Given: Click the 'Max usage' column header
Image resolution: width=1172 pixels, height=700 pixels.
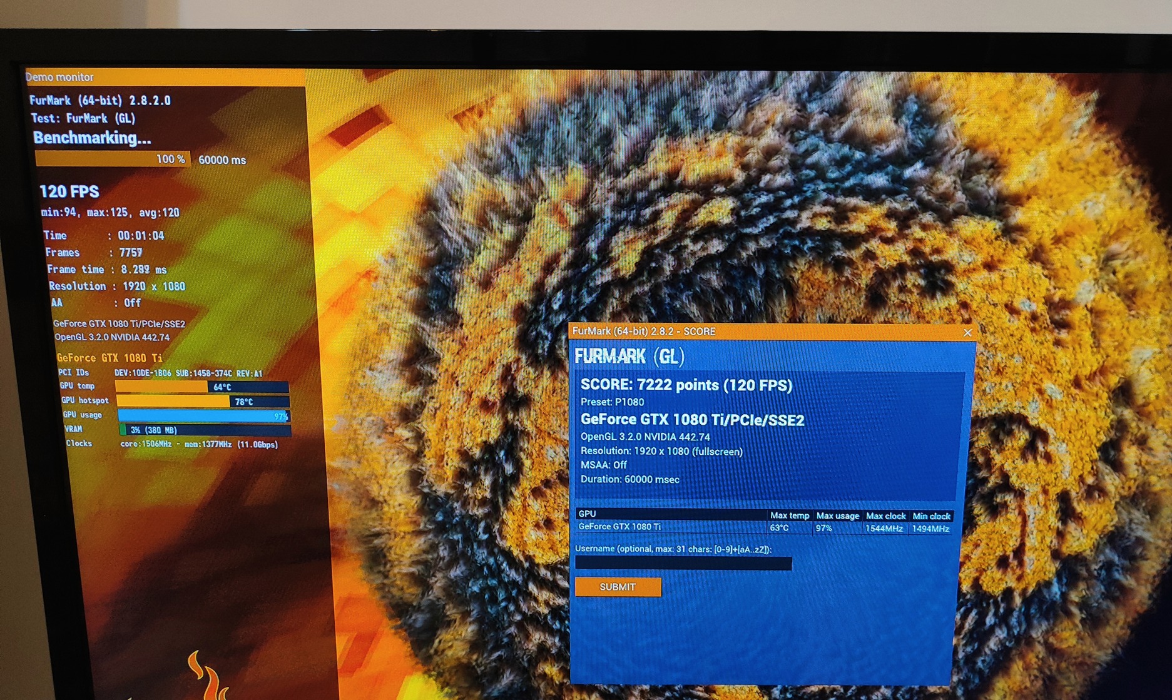Looking at the screenshot, I should 837,515.
